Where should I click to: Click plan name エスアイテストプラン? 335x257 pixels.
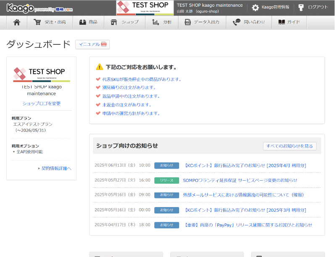(x=33, y=124)
